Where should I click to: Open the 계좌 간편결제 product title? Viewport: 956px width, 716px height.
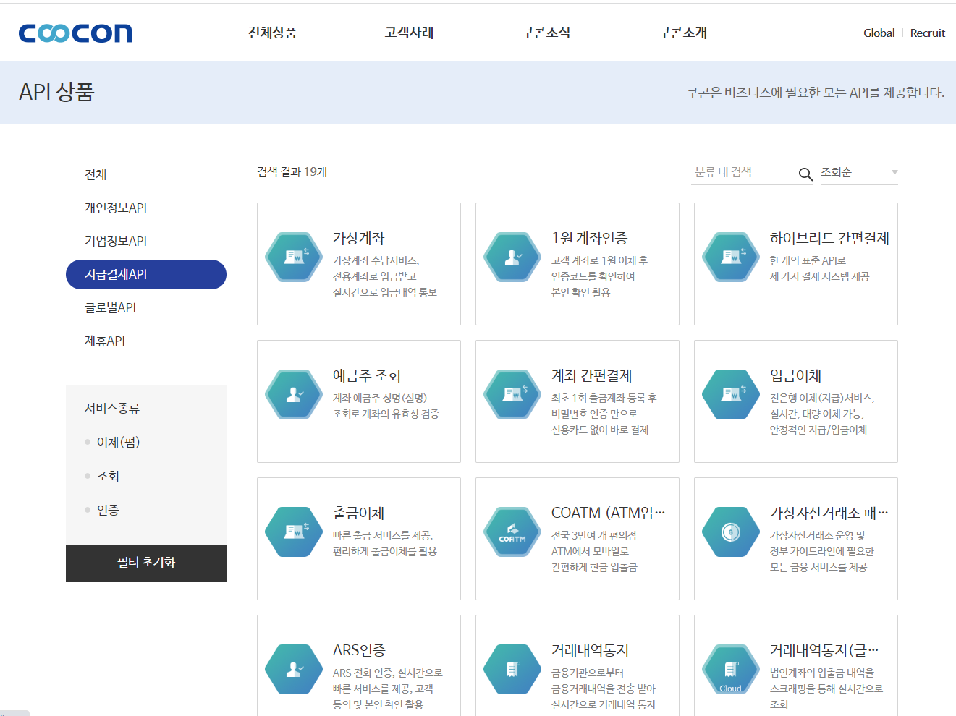591,375
